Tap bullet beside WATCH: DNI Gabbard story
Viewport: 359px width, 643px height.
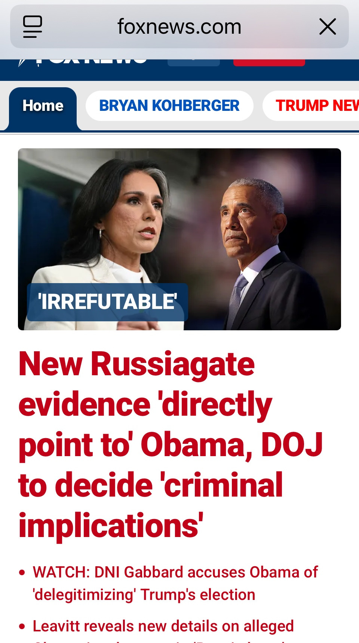[x=22, y=573]
